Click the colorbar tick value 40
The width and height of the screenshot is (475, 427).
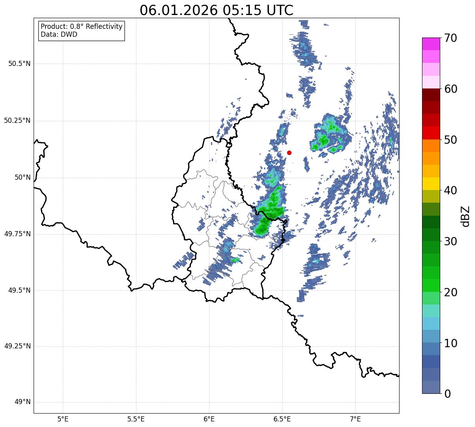(450, 190)
